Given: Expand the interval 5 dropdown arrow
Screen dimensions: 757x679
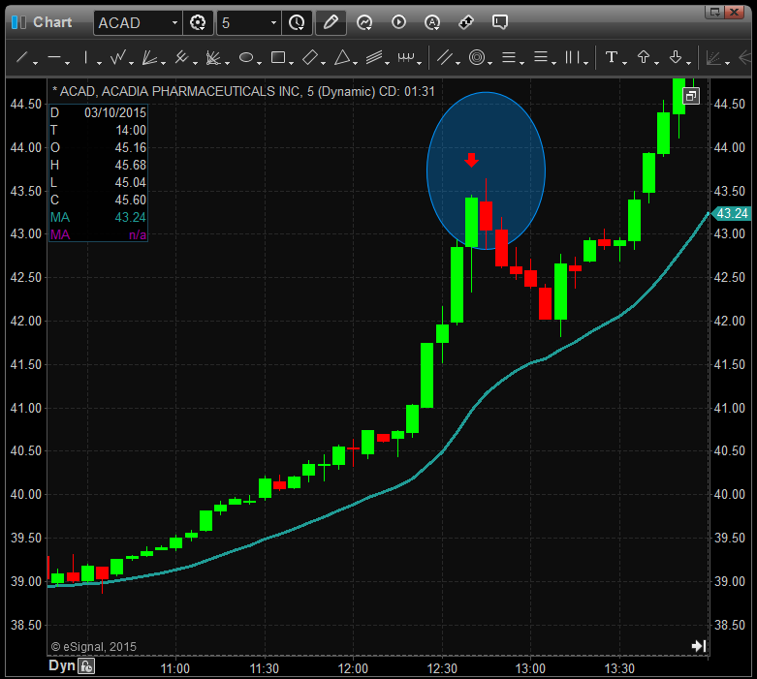Looking at the screenshot, I should pyautogui.click(x=273, y=22).
